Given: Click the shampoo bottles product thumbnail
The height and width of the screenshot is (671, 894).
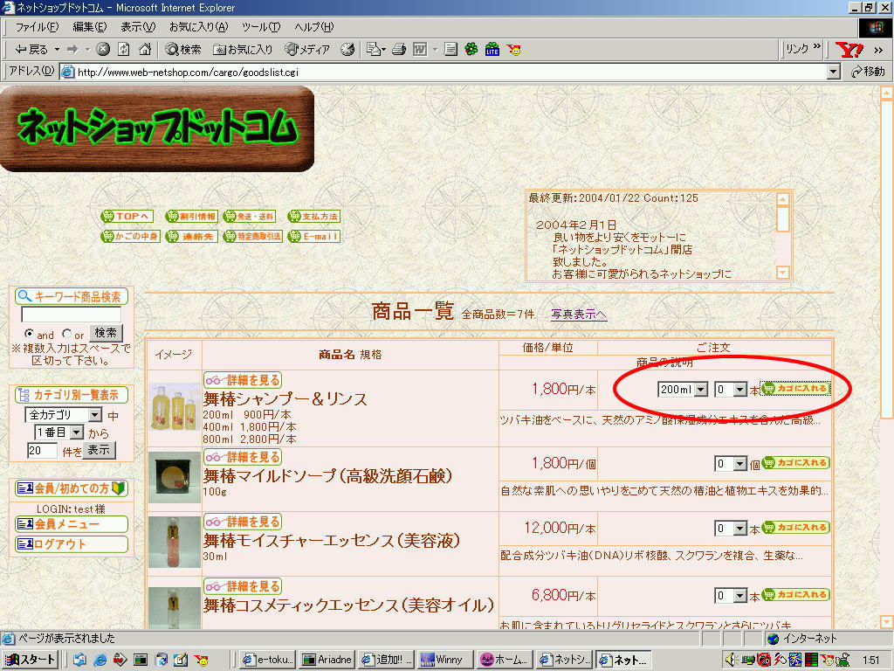Looking at the screenshot, I should click(175, 409).
